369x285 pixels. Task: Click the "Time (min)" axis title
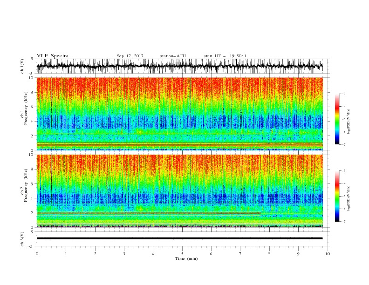(186, 258)
